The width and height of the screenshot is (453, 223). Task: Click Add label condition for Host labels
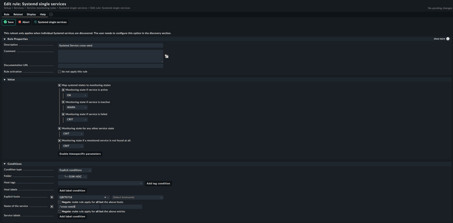point(72,190)
